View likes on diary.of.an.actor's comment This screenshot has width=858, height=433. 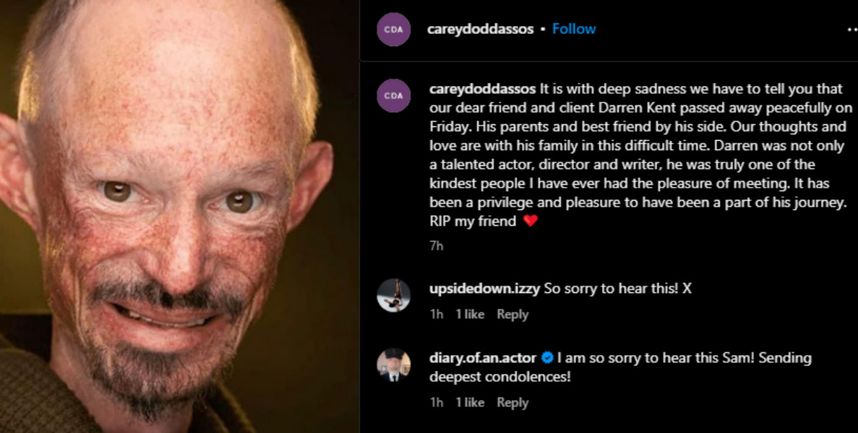(470, 403)
